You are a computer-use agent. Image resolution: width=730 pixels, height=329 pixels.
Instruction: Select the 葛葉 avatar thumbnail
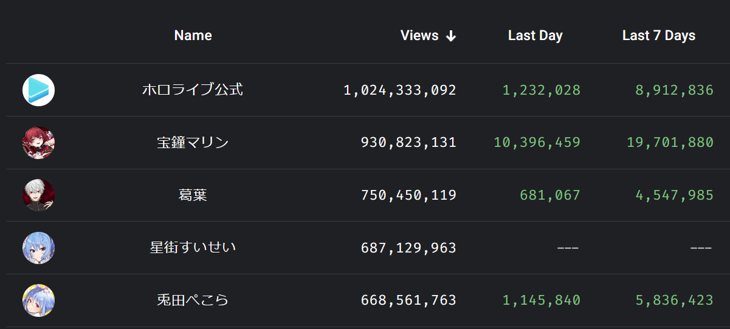pos(39,195)
